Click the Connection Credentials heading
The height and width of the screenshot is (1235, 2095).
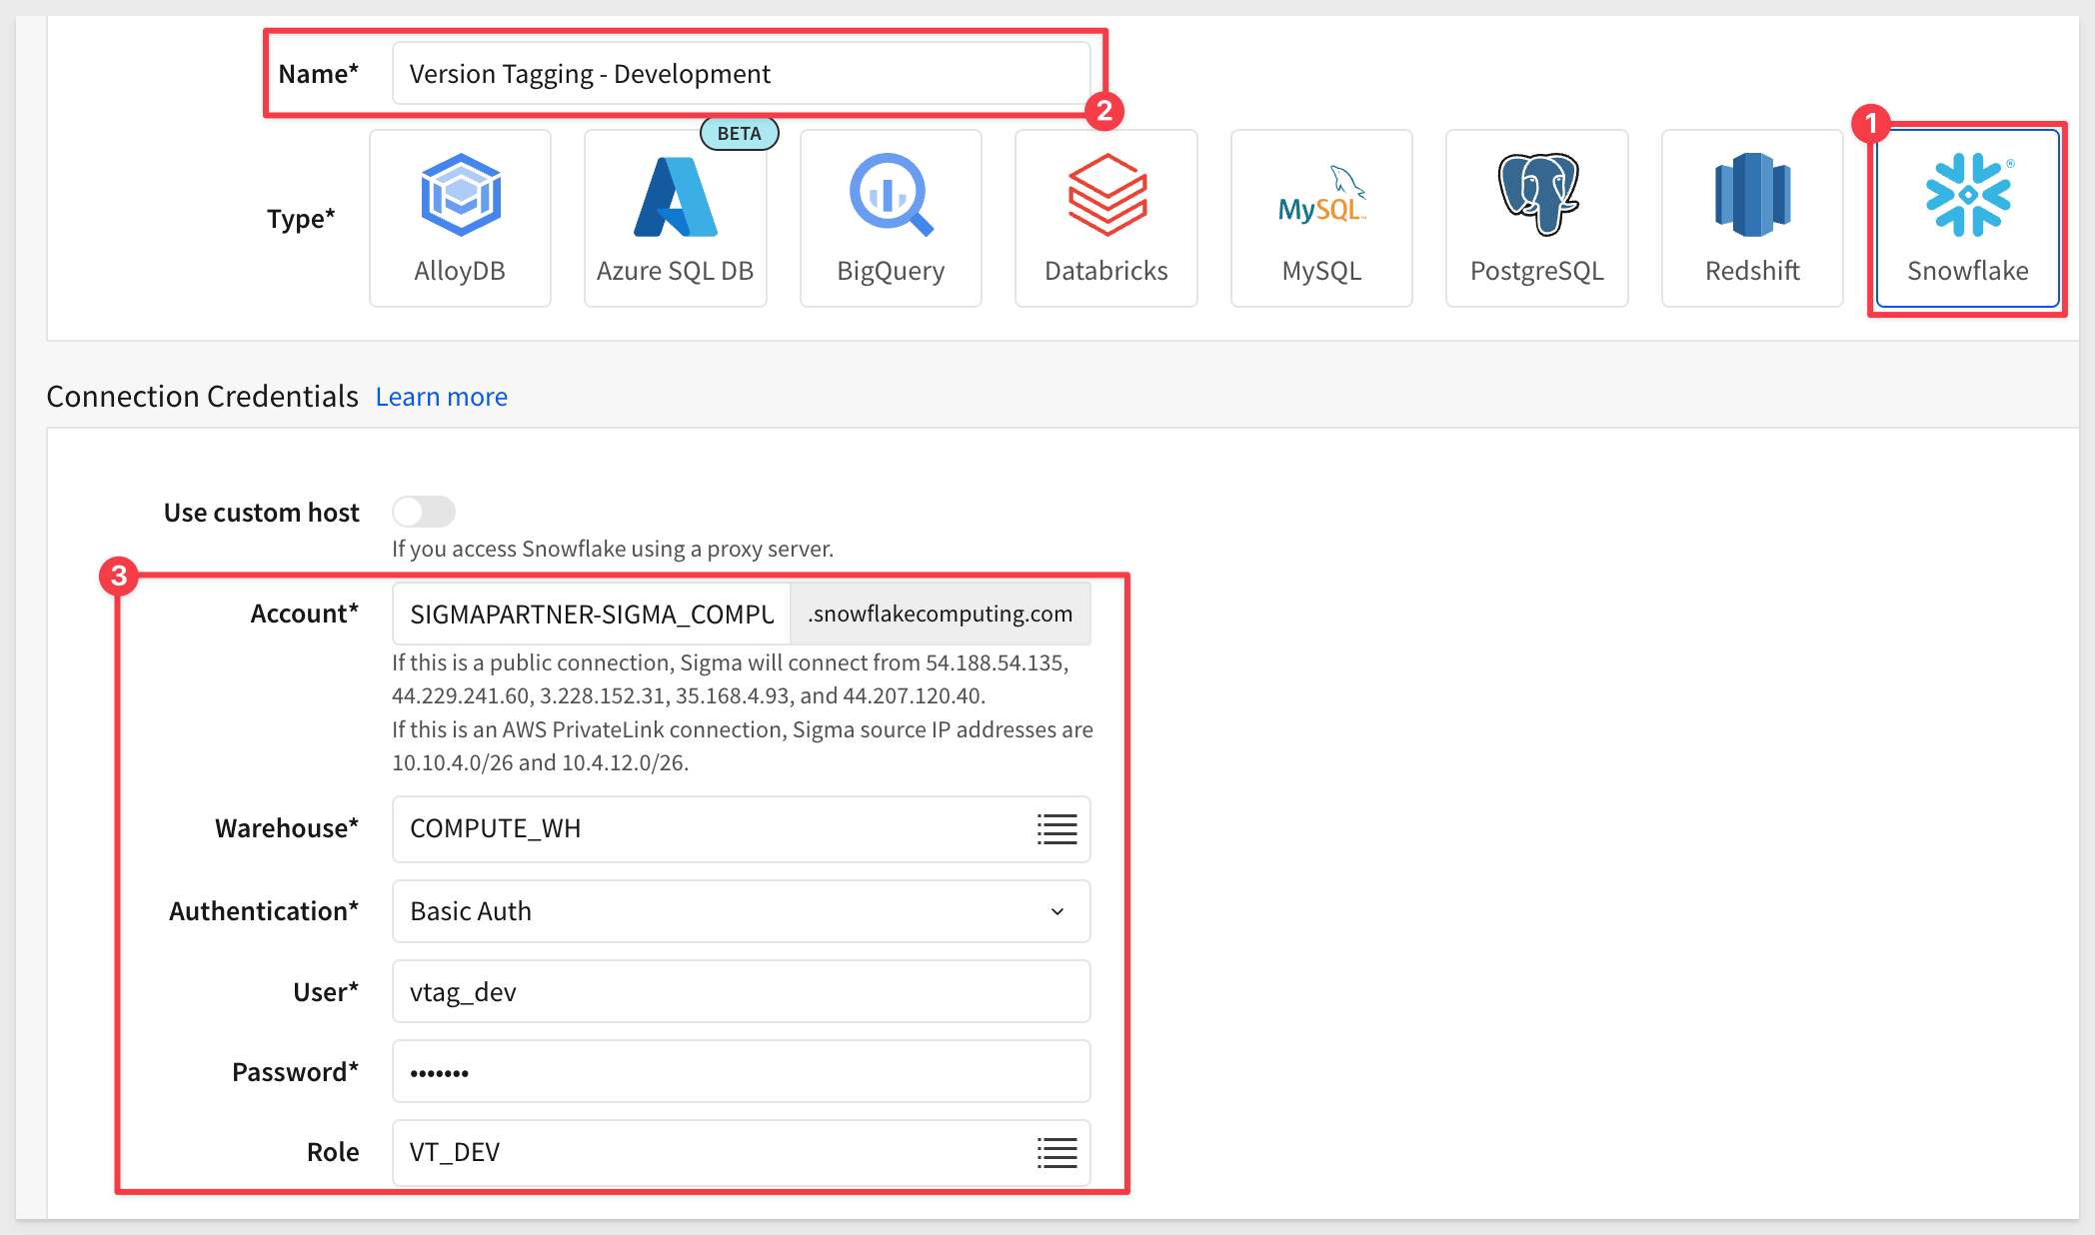(202, 397)
